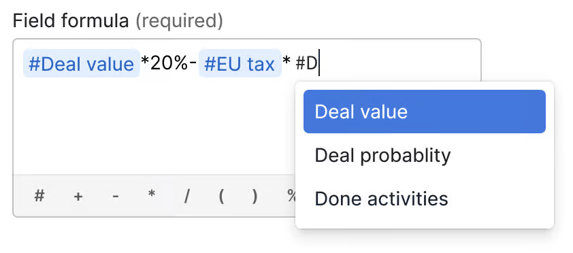The width and height of the screenshot is (573, 253).
Task: Insert a closing parenthesis from the toolbar
Action: pos(255,197)
